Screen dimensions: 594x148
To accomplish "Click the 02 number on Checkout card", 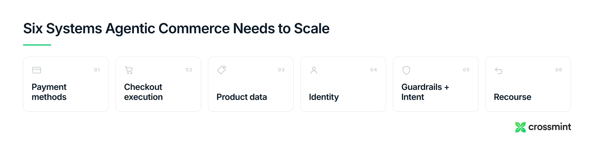I will (x=189, y=70).
